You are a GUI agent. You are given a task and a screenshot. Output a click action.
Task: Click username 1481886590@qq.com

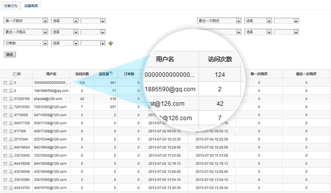click(x=51, y=91)
